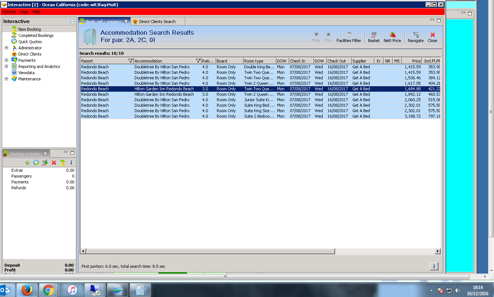494x297 pixels.
Task: Click basket with green arrow icon
Action: [x=45, y=163]
